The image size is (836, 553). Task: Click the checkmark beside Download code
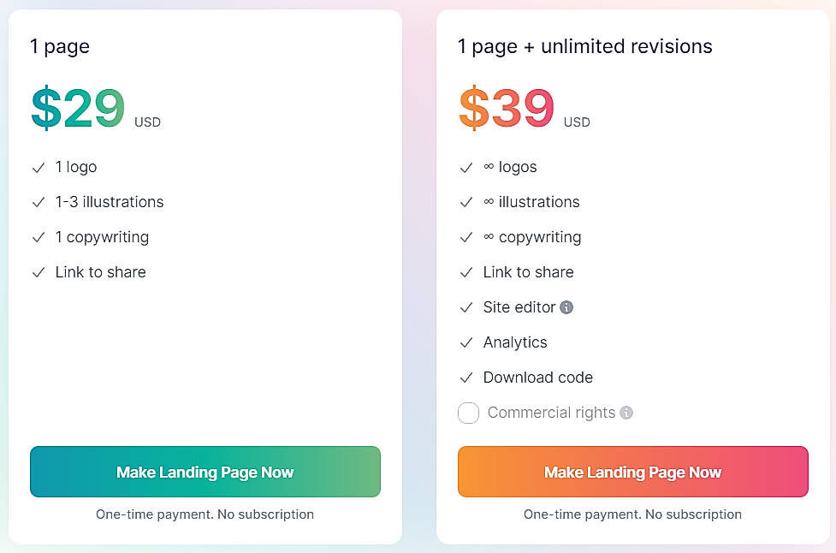466,378
